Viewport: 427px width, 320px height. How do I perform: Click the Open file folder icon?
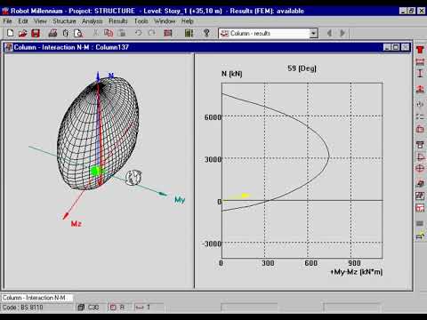(x=23, y=33)
